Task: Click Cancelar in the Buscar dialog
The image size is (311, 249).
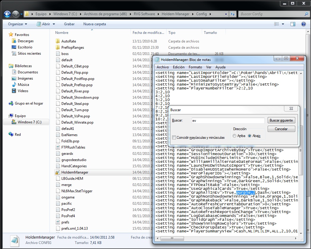Action: [281, 129]
